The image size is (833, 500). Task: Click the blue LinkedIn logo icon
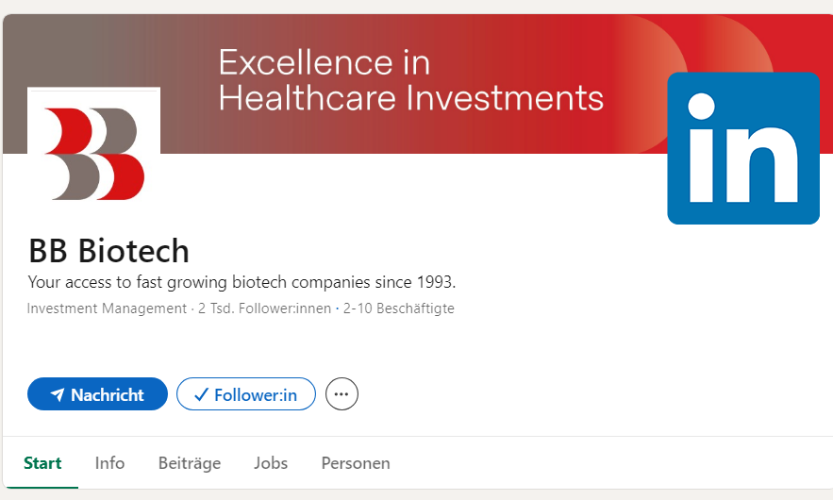(x=742, y=148)
